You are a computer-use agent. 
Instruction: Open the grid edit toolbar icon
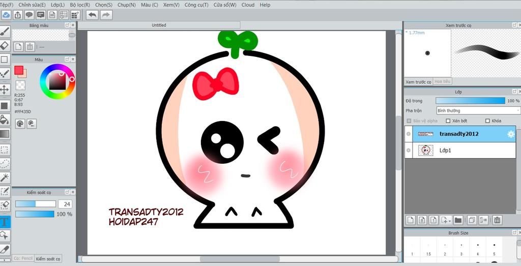coord(75,15)
